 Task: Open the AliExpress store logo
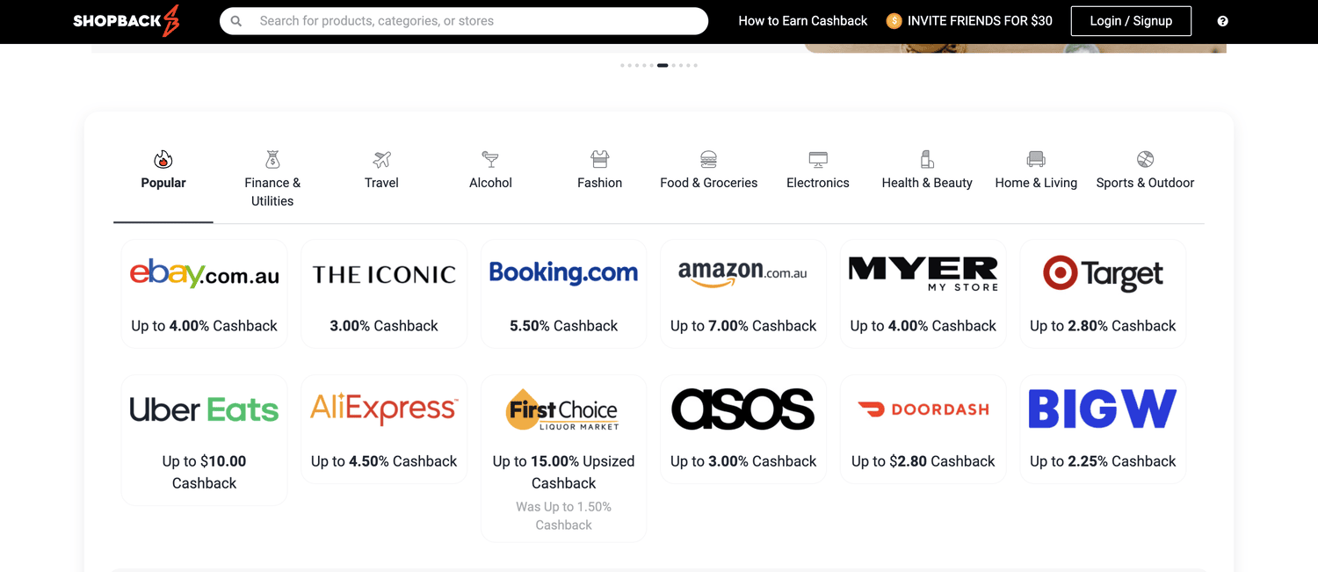coord(384,409)
